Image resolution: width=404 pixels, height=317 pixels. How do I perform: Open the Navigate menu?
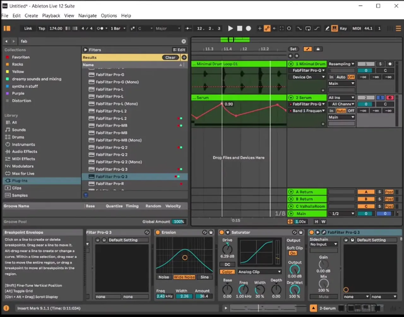[x=87, y=15]
